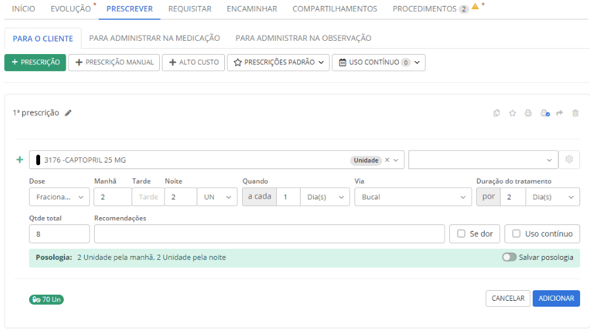
Task: Copy the prescription with the duplicate icon
Action: (x=497, y=113)
